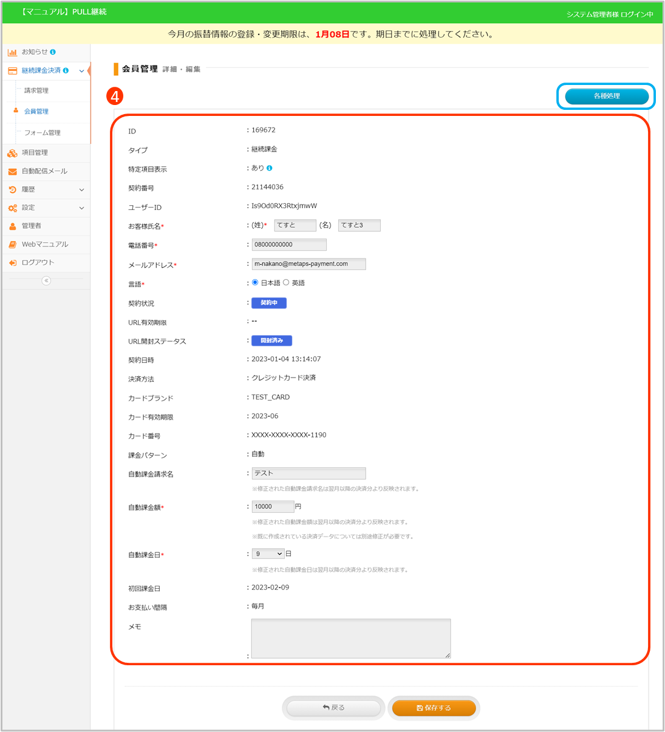The height and width of the screenshot is (732, 665).
Task: Open フォーム管理 in the sidebar
Action: click(x=43, y=133)
